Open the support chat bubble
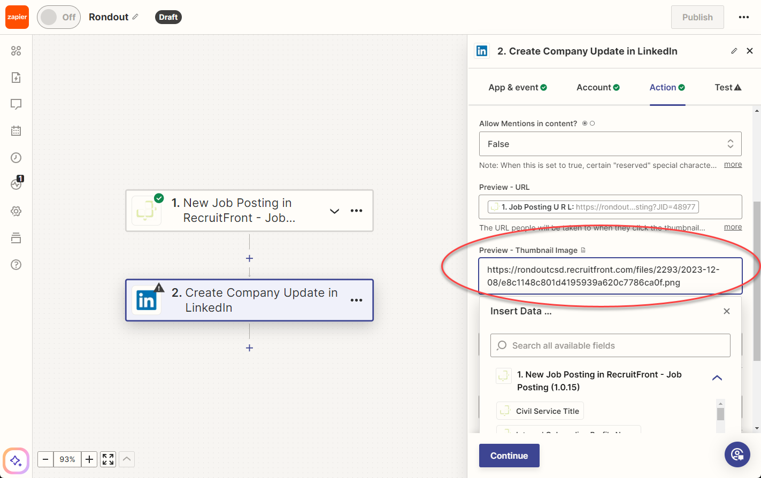The width and height of the screenshot is (761, 478). click(x=737, y=454)
